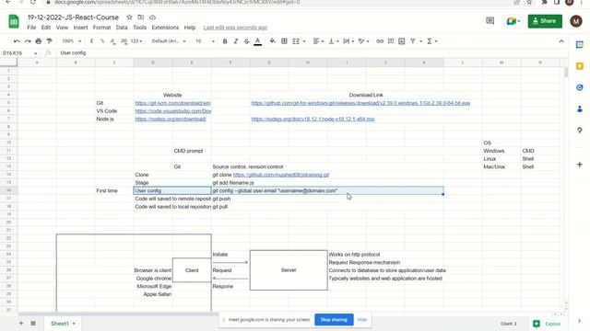
Task: Click the Google Meet call icon
Action: pyautogui.click(x=513, y=21)
